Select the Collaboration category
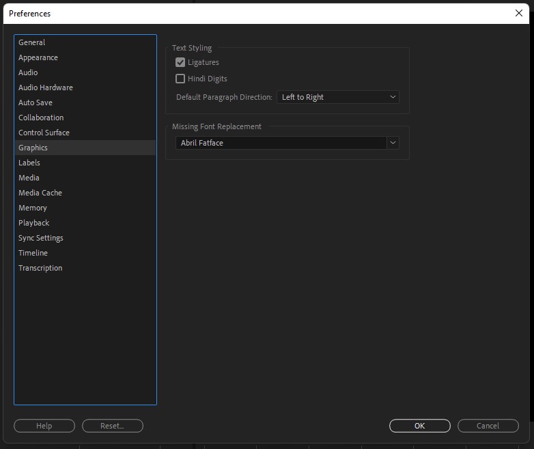 [x=85, y=118]
